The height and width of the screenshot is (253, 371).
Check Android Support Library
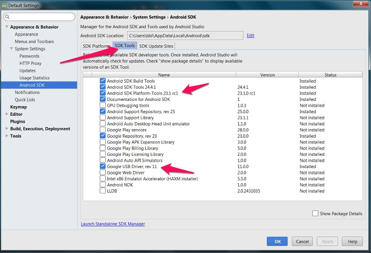point(103,118)
